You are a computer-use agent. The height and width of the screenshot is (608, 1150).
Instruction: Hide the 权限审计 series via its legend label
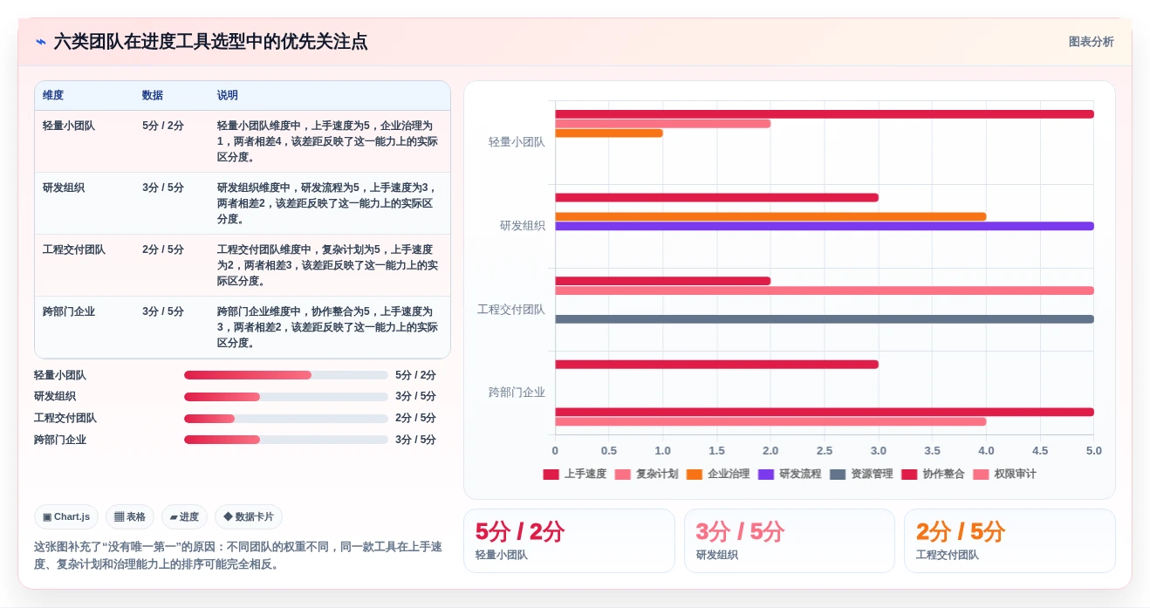click(x=1015, y=474)
